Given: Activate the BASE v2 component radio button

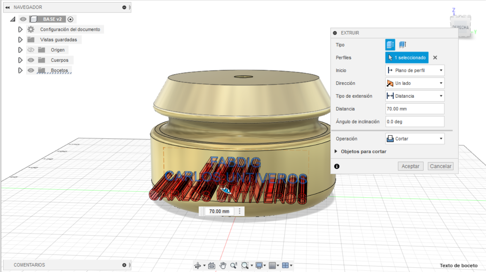Looking at the screenshot, I should pos(70,19).
